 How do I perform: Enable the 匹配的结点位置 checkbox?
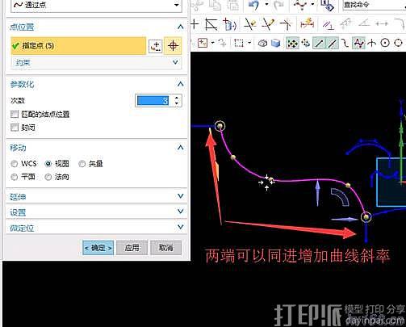click(15, 114)
